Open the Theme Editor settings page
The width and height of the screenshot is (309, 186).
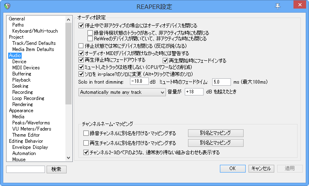[x=26, y=135]
